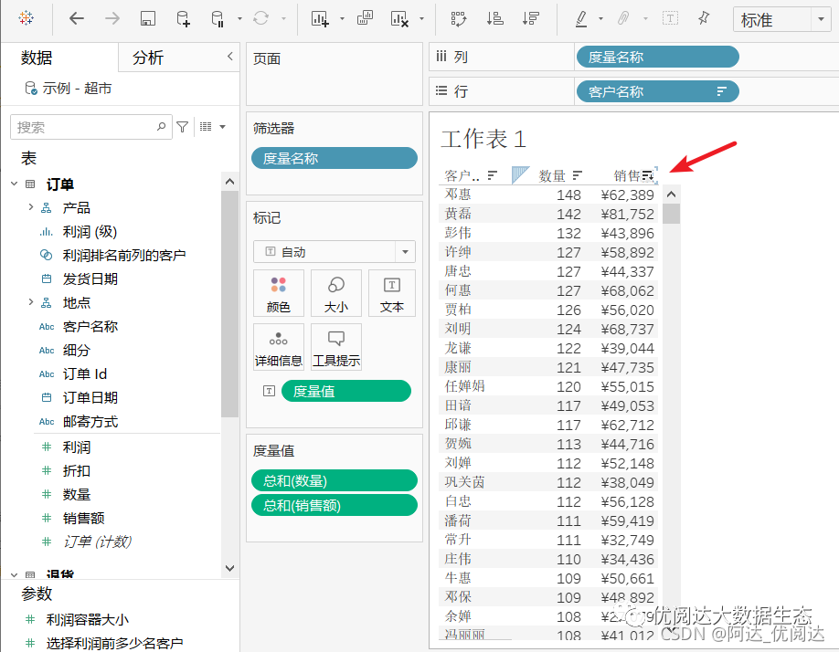The height and width of the screenshot is (652, 839).
Task: Click the add new data source icon
Action: point(183,18)
